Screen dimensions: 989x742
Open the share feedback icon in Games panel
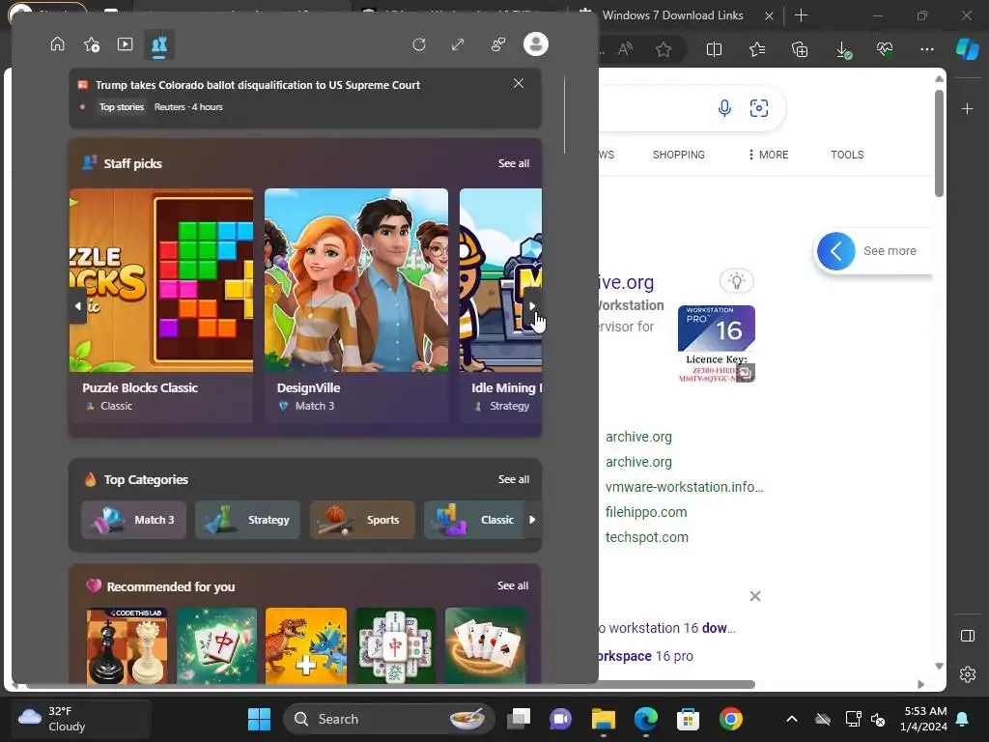(x=497, y=44)
